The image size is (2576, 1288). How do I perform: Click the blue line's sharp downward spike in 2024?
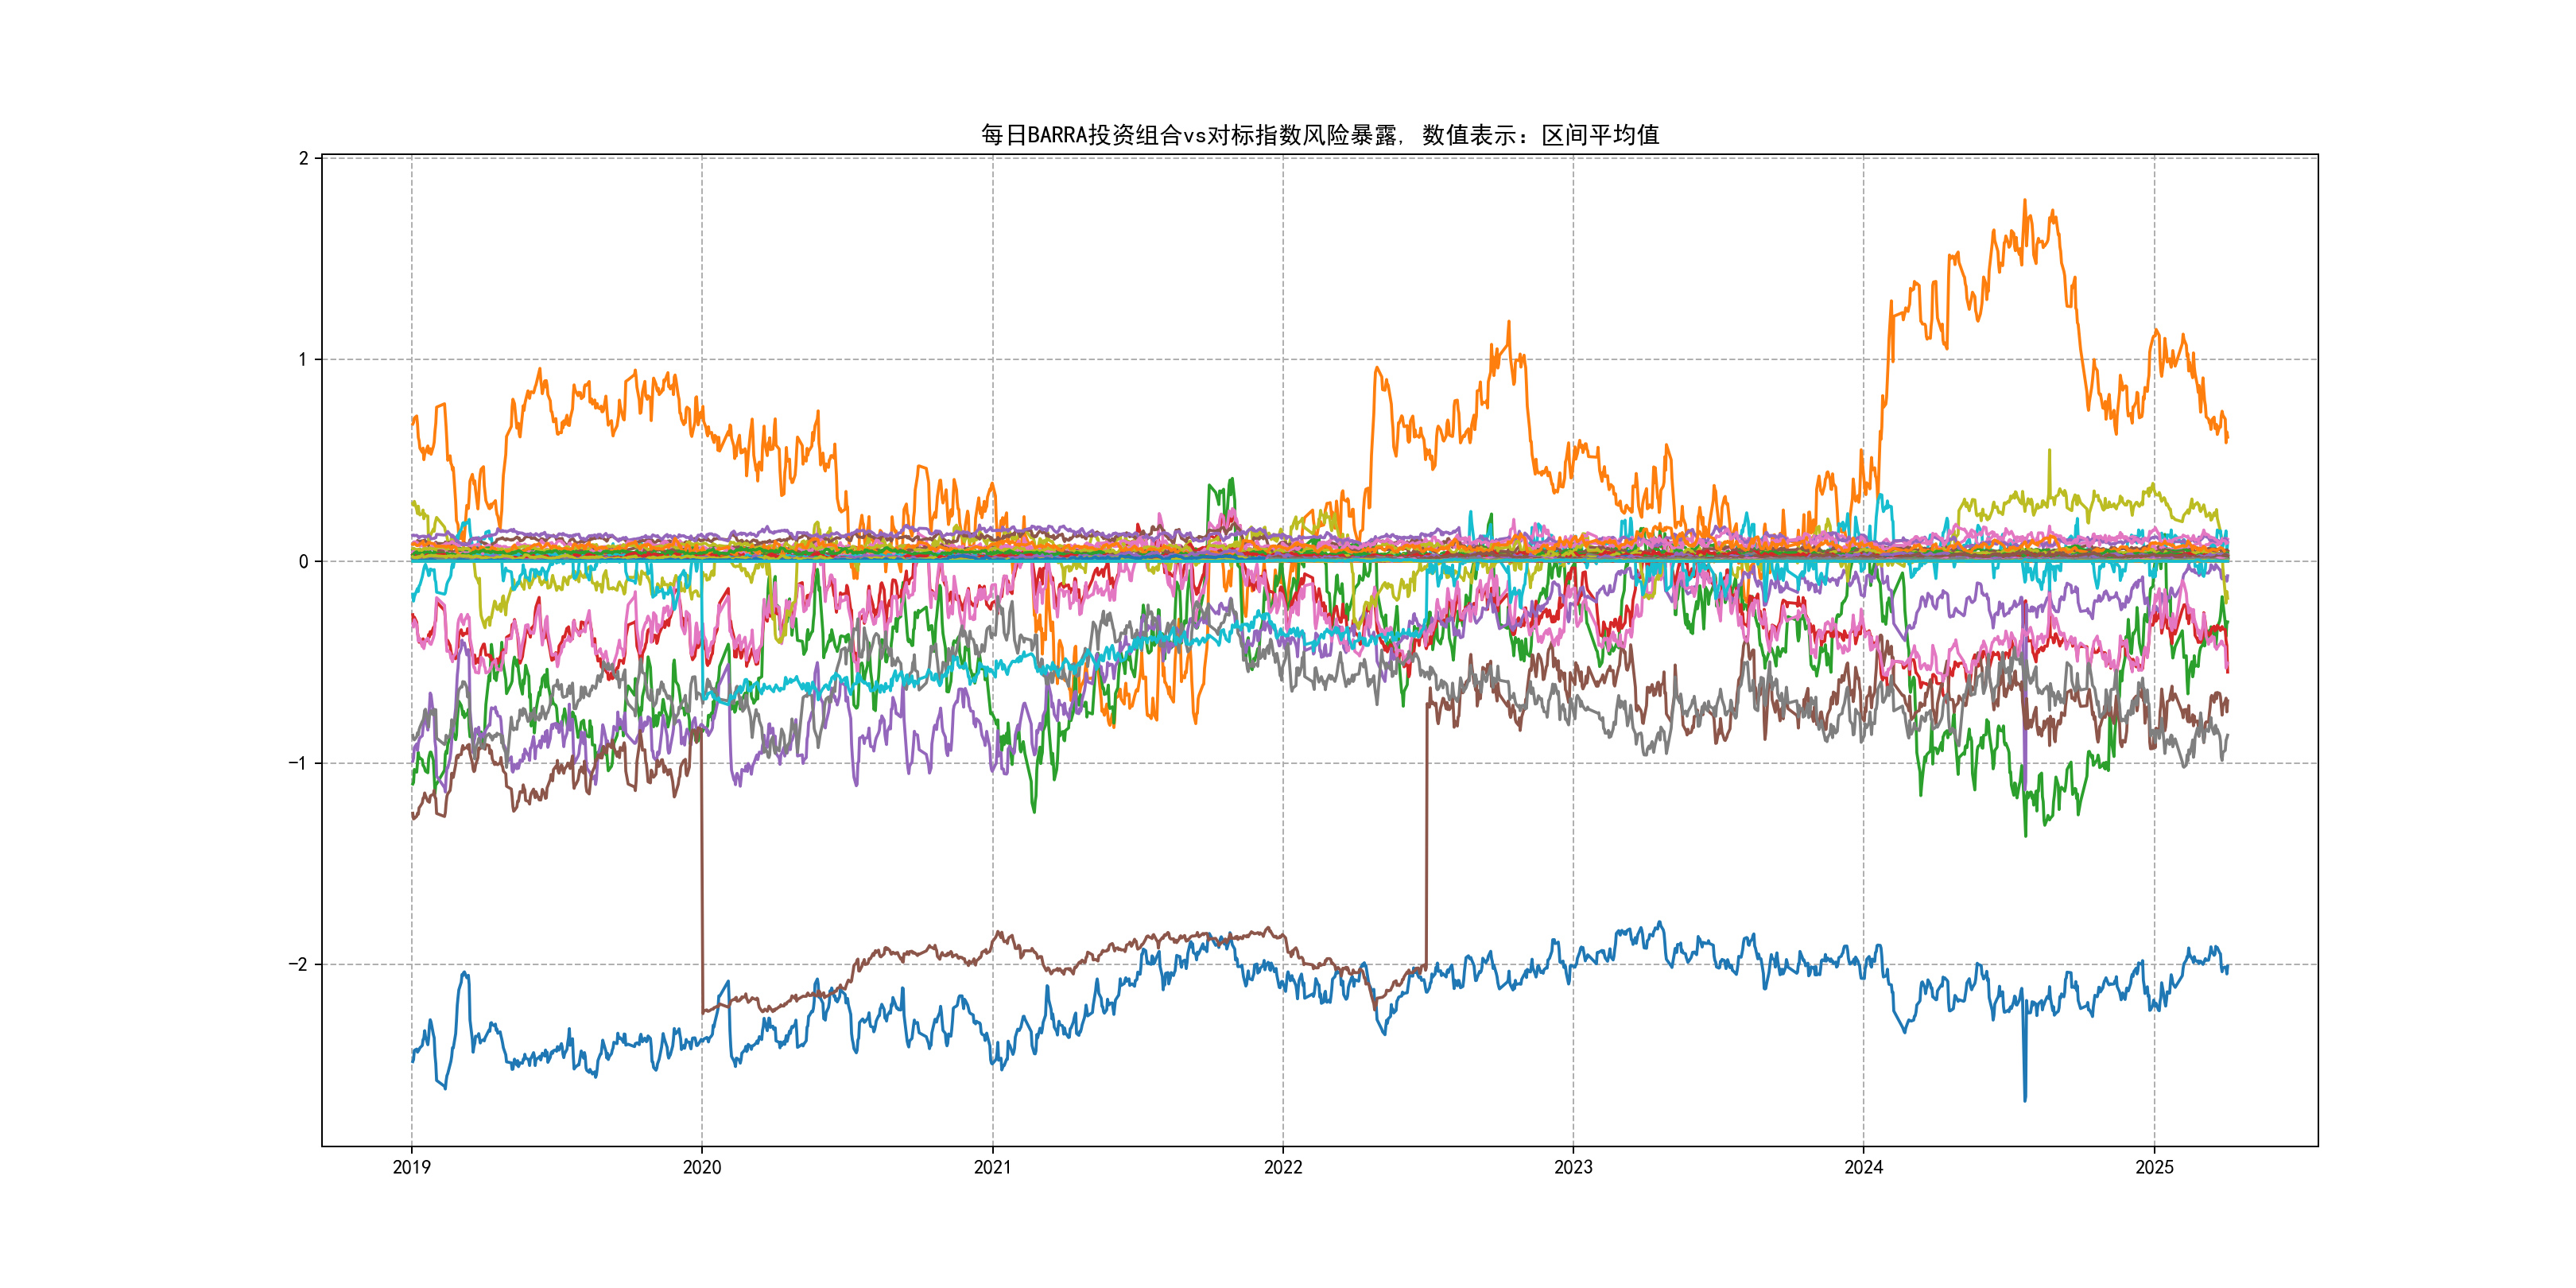(2025, 1095)
